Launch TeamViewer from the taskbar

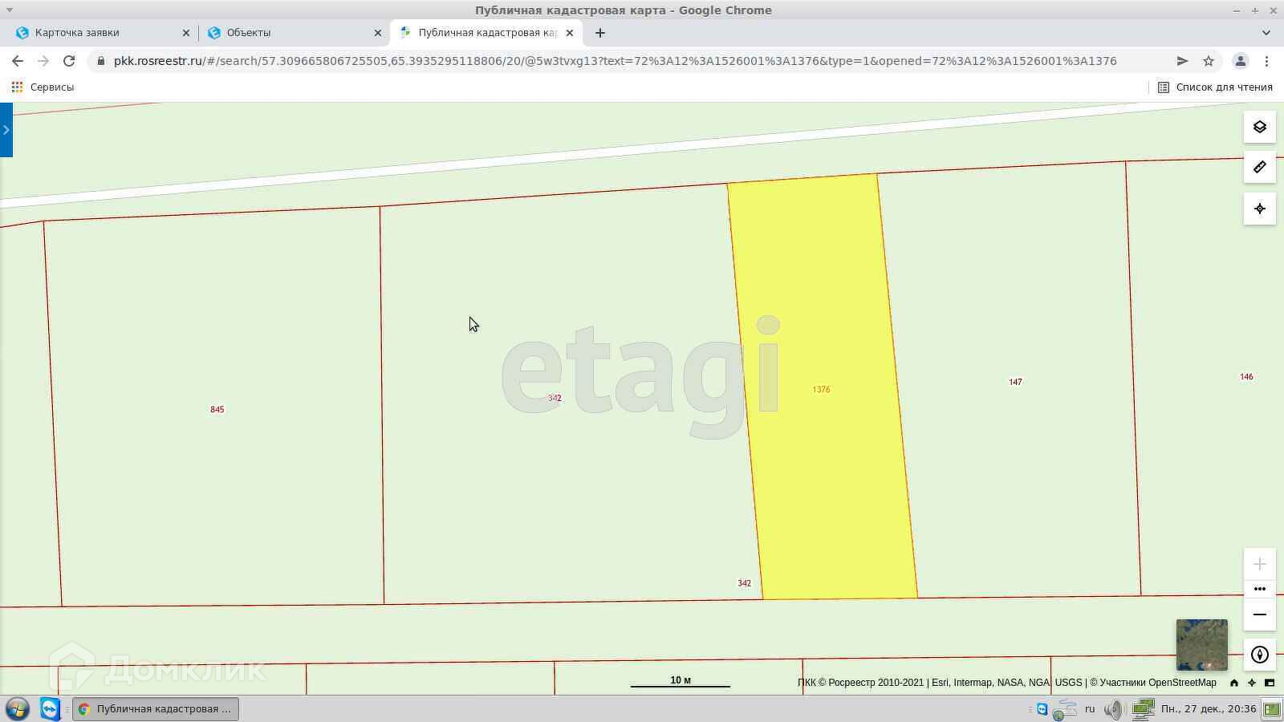[51, 708]
